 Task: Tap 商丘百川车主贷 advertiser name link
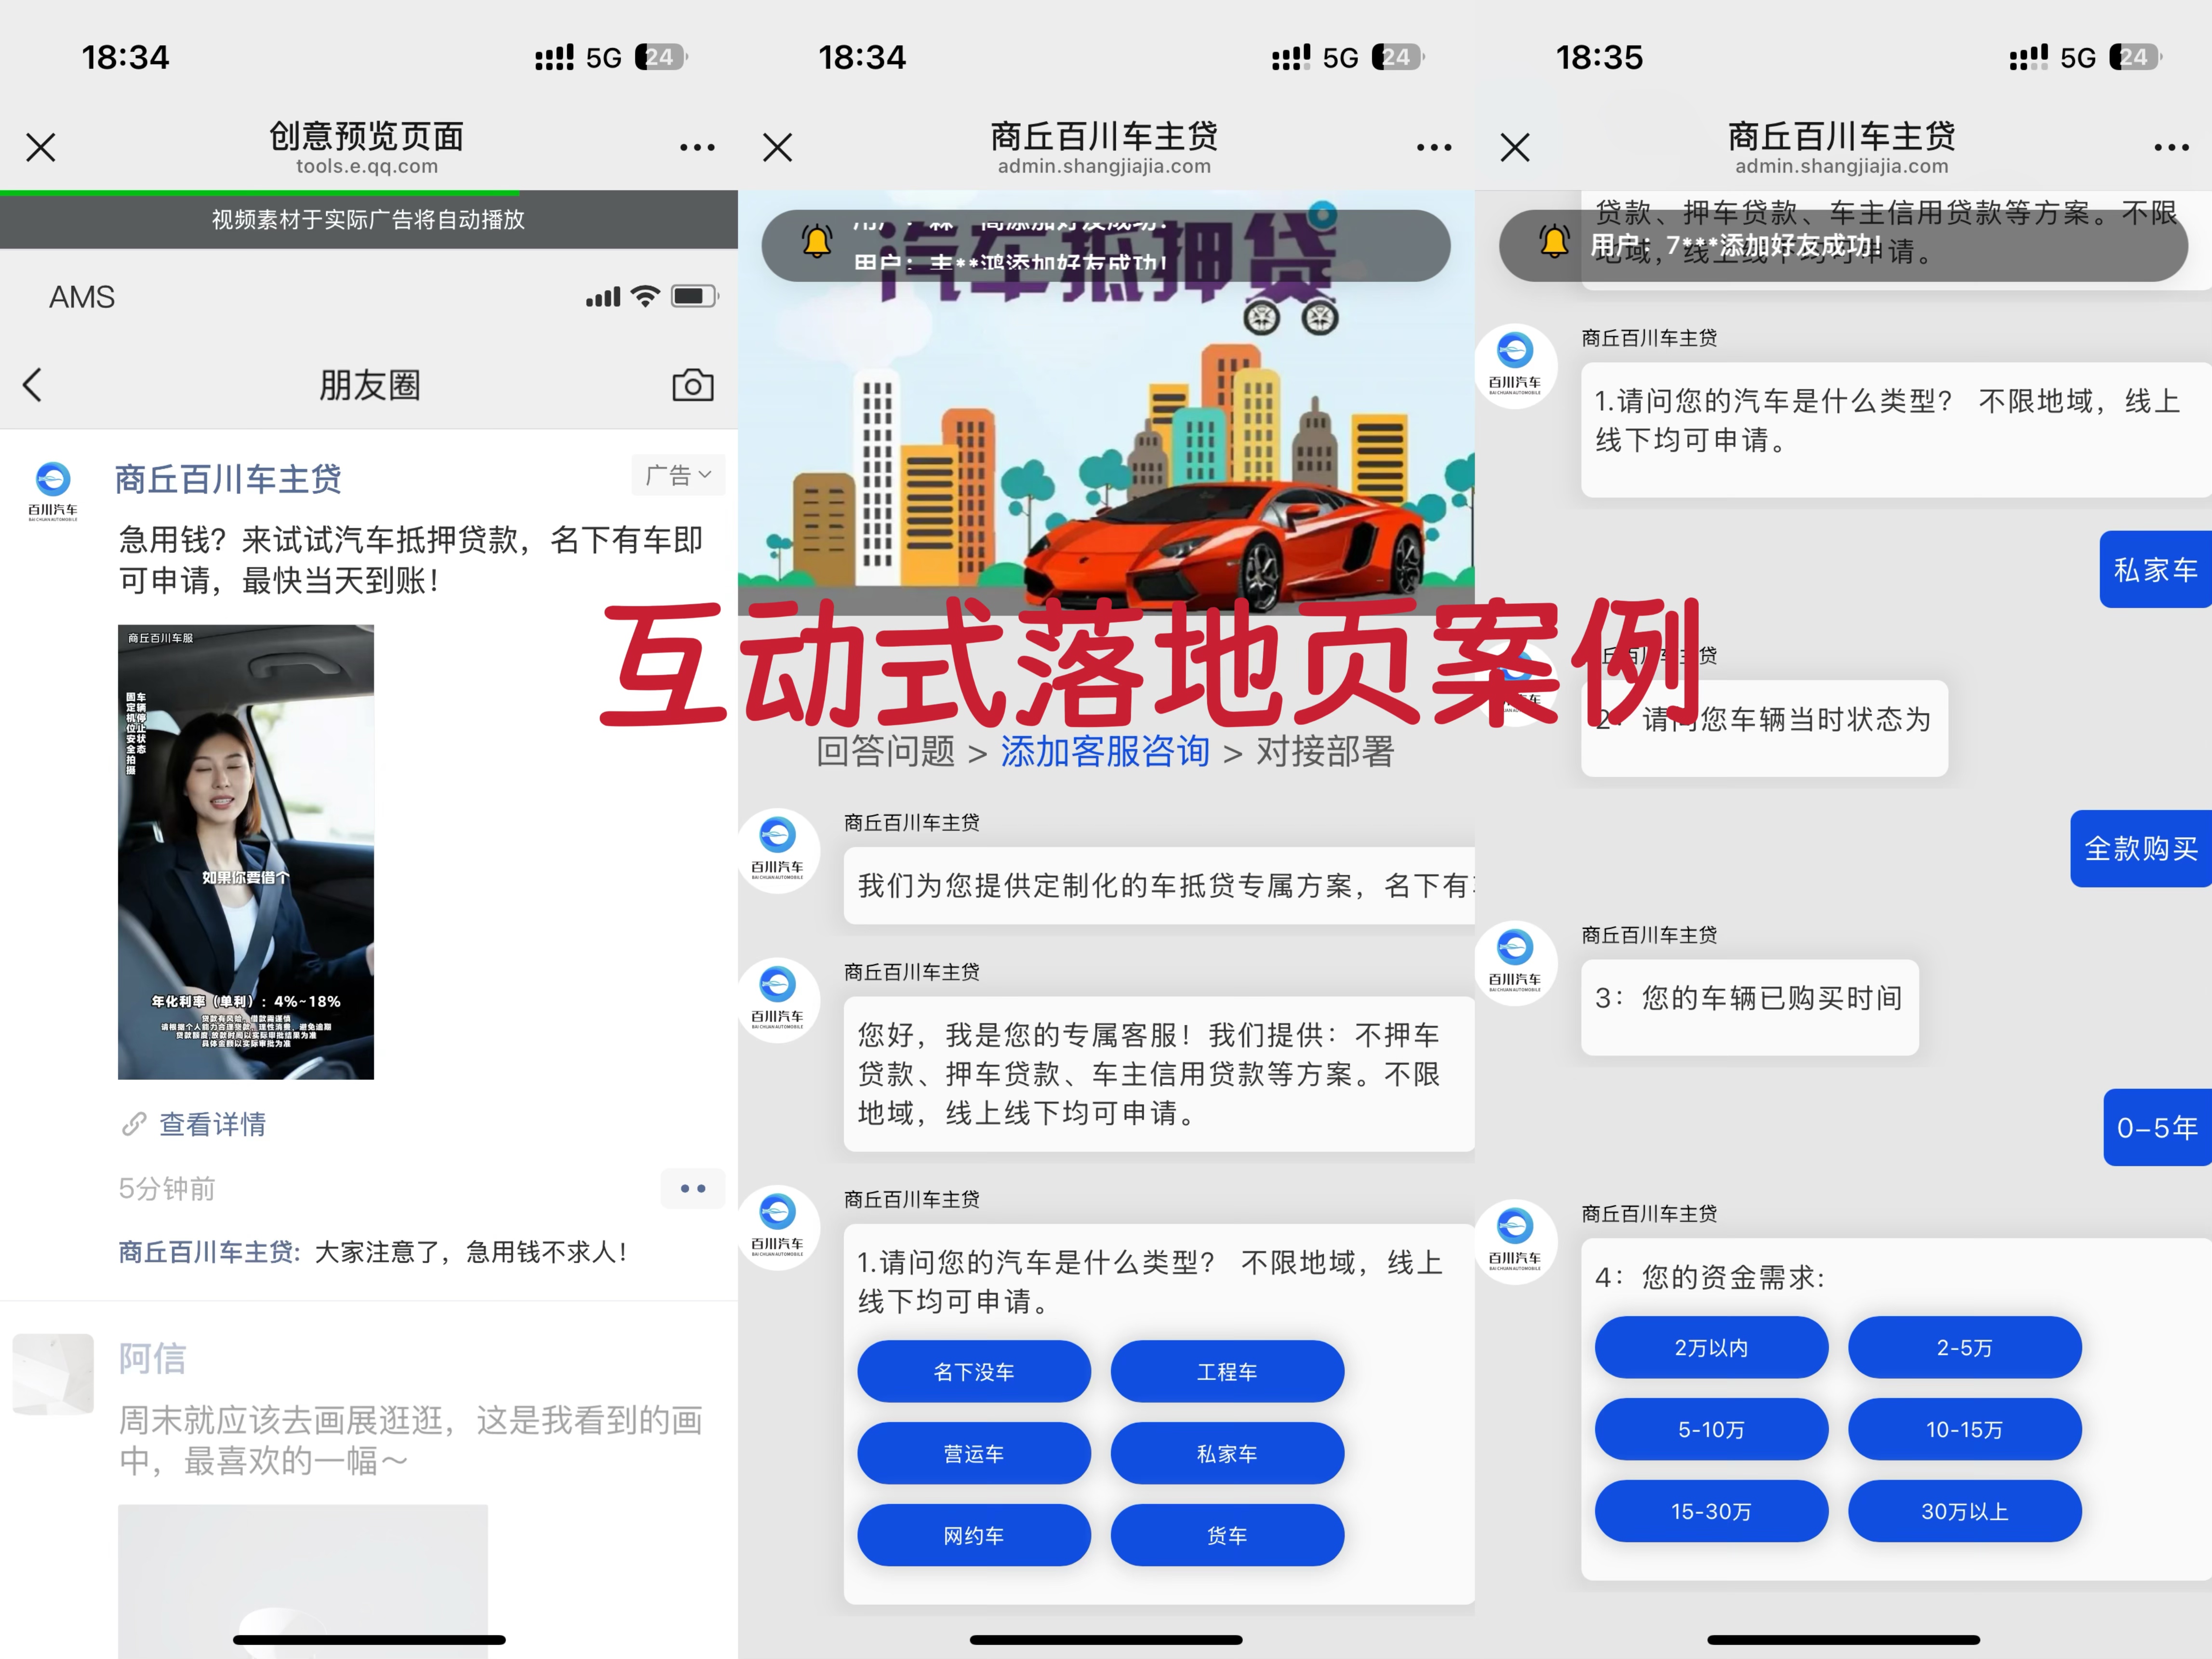[x=228, y=479]
